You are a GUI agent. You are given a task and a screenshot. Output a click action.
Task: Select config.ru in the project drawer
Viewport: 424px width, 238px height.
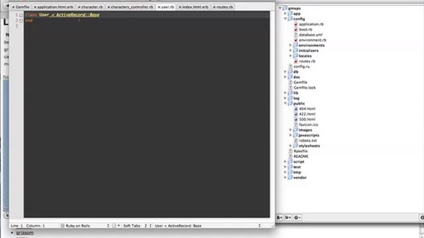(302, 66)
